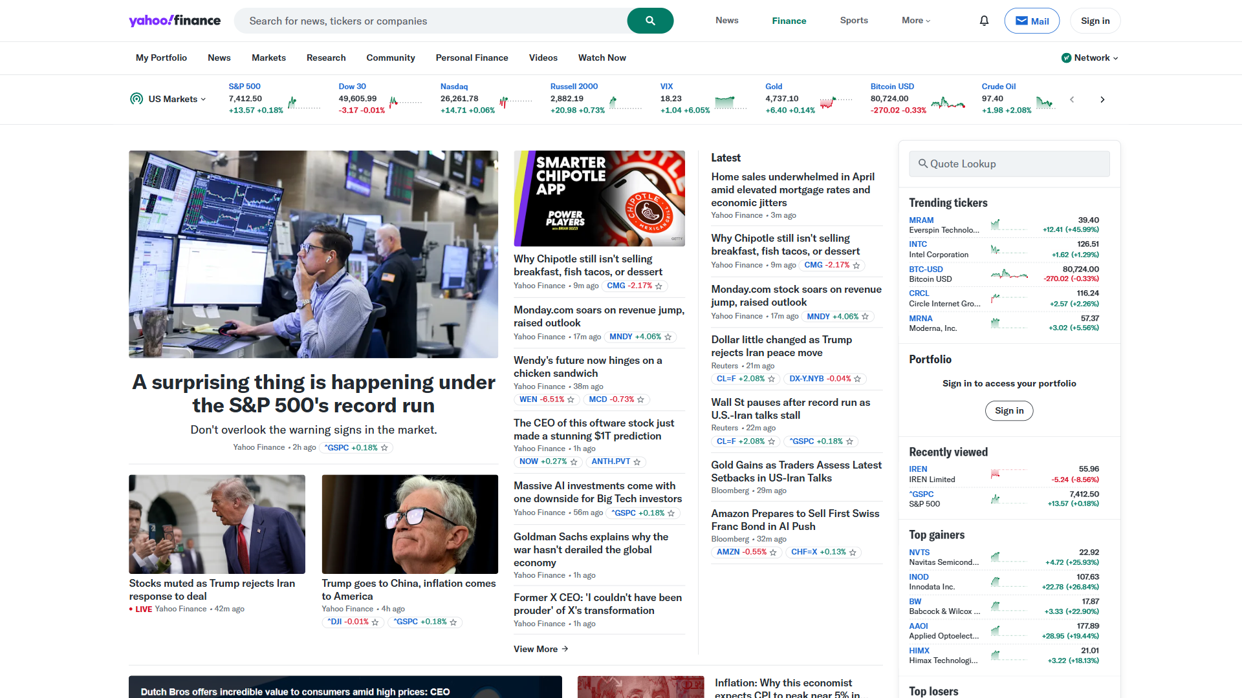This screenshot has height=698, width=1242.
Task: Star CMG ticker in Chipotle story
Action: point(659,286)
